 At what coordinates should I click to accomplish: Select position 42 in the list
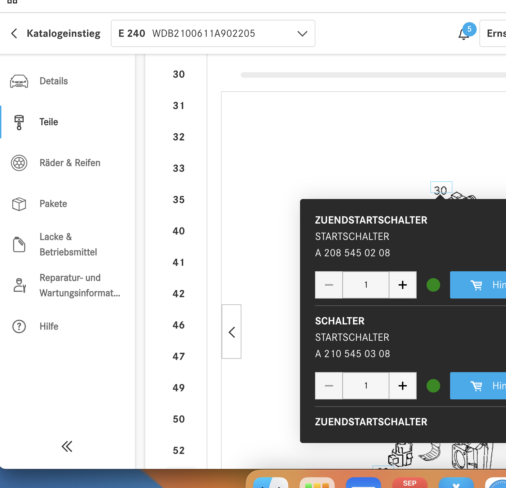coord(179,294)
